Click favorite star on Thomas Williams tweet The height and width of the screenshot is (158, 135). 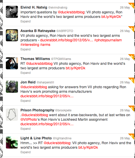tap(132, 57)
